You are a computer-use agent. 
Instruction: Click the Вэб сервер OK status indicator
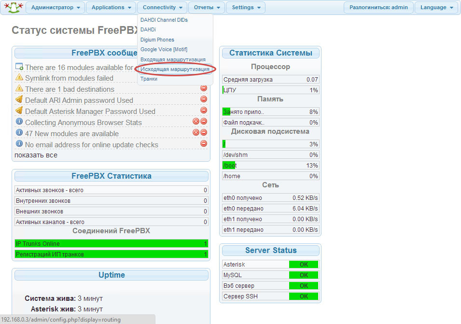tap(304, 285)
